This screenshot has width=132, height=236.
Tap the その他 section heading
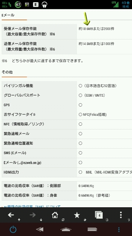click(x=7, y=72)
